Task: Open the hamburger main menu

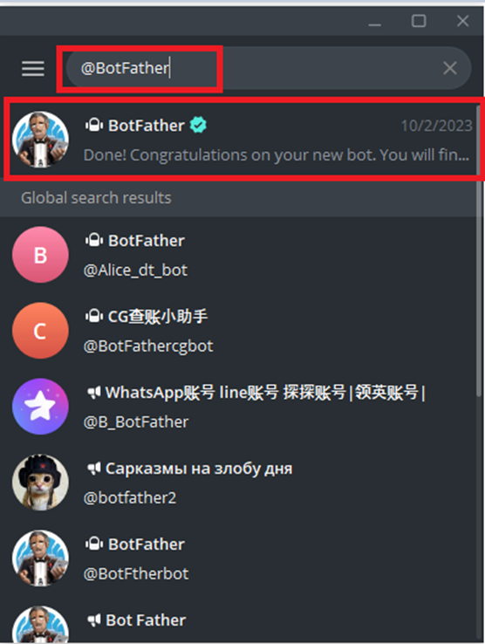Action: click(33, 69)
